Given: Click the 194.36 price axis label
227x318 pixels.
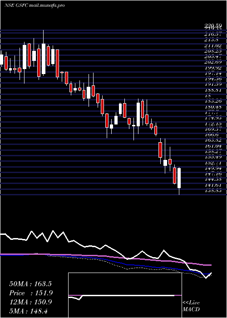Looking at the screenshot, I should [x=213, y=79].
